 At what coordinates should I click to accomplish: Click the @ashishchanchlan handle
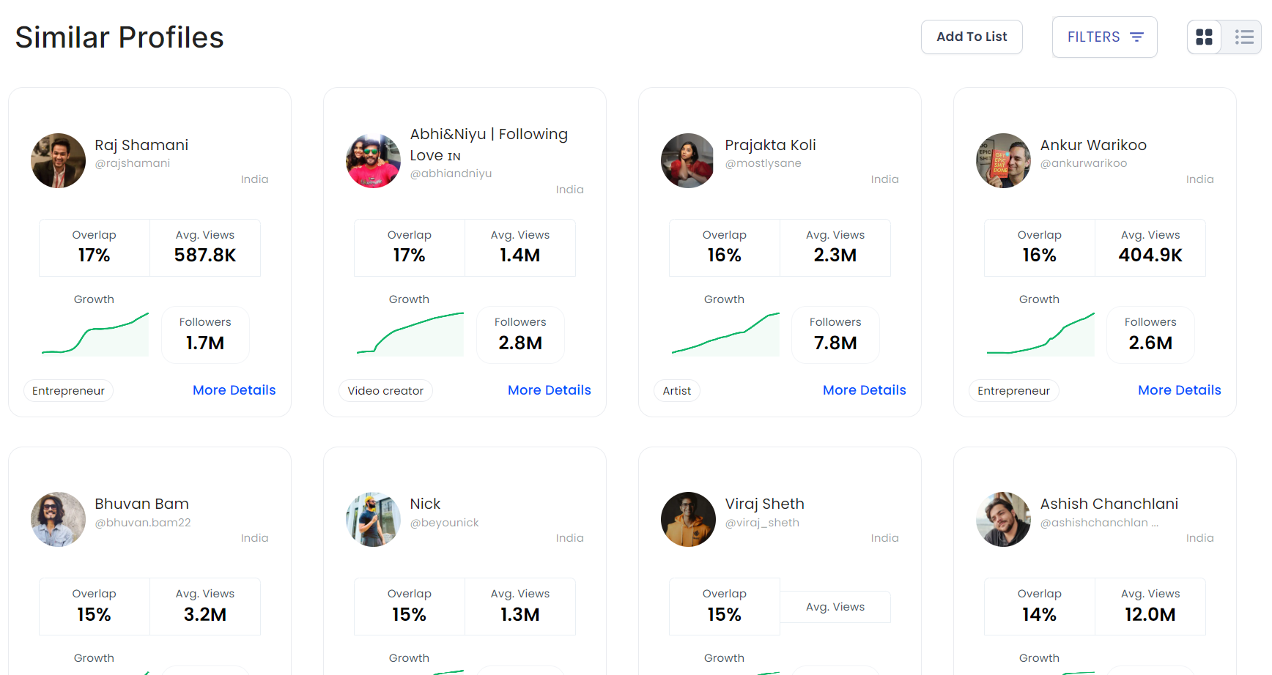pyautogui.click(x=1099, y=523)
